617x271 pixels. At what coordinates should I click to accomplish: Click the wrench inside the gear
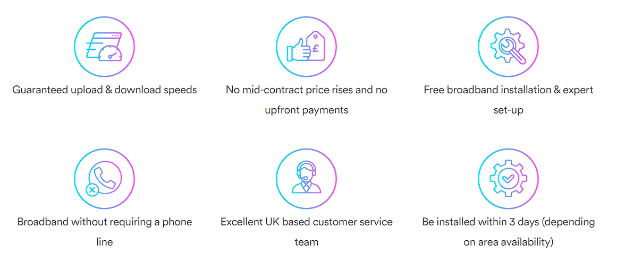click(512, 50)
